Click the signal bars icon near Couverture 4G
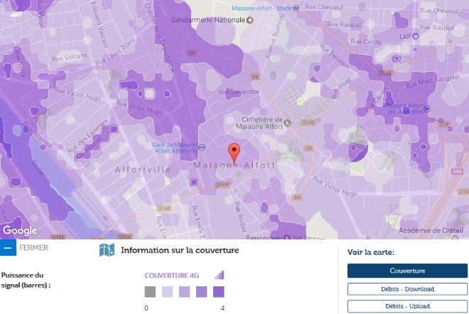This screenshot has width=469, height=314. [220, 275]
